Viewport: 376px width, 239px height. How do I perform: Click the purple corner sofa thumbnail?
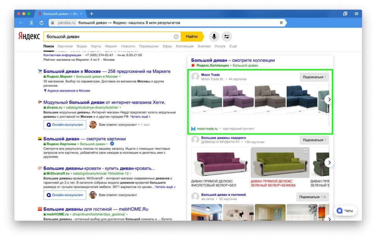tap(238, 99)
